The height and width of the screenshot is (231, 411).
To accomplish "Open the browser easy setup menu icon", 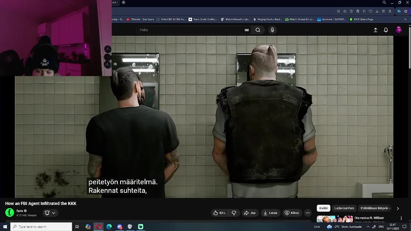I will click(383, 11).
